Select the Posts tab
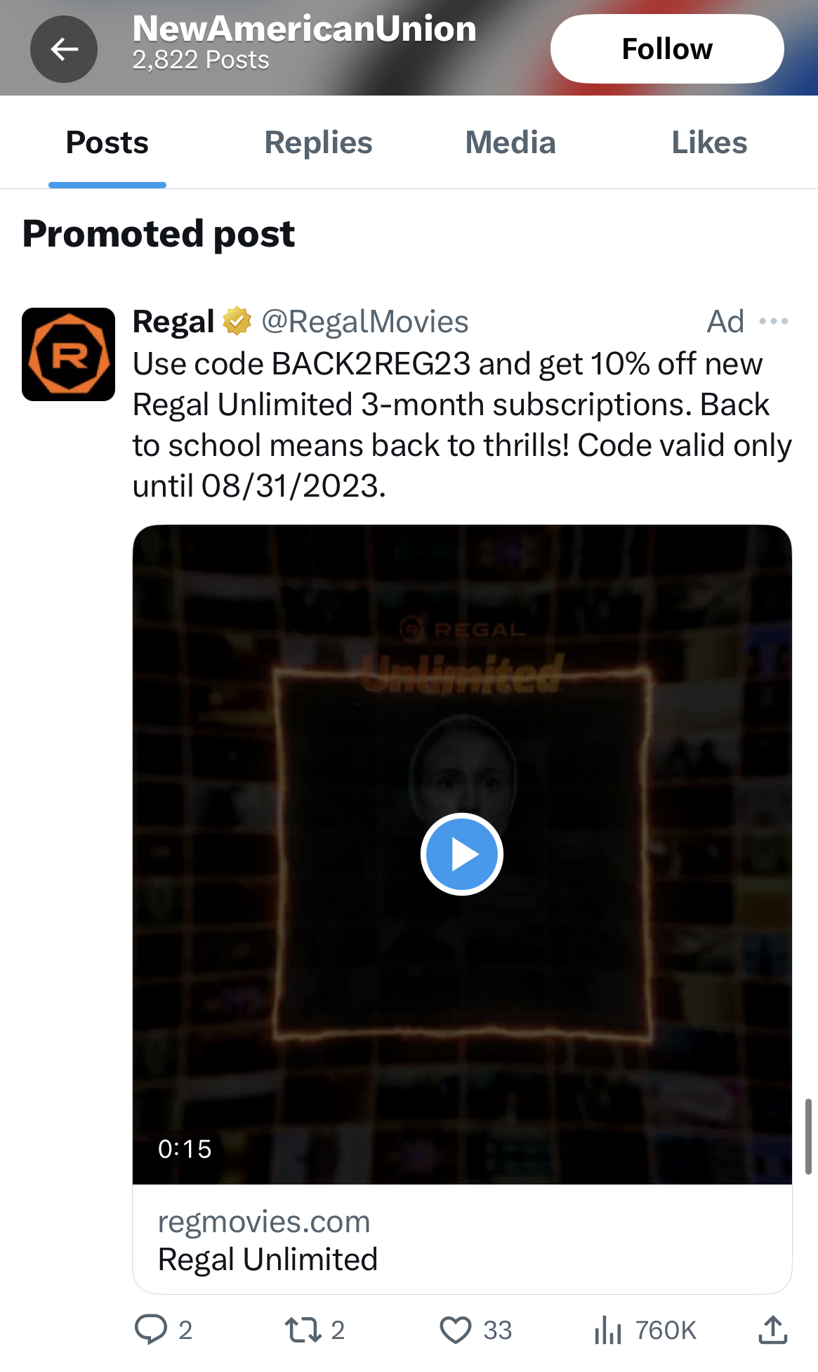The width and height of the screenshot is (818, 1372). [107, 143]
